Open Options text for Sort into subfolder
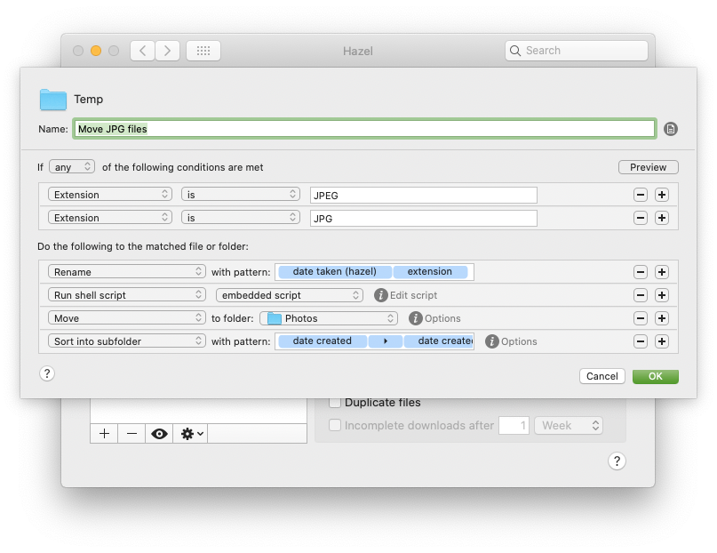The width and height of the screenshot is (717, 553). click(519, 341)
